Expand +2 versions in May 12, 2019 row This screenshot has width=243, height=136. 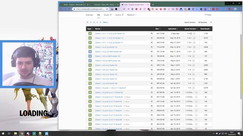click(194, 47)
